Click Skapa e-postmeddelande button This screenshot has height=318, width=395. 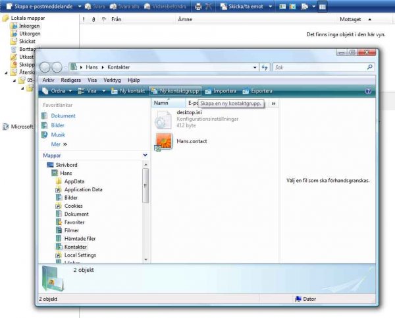[41, 6]
